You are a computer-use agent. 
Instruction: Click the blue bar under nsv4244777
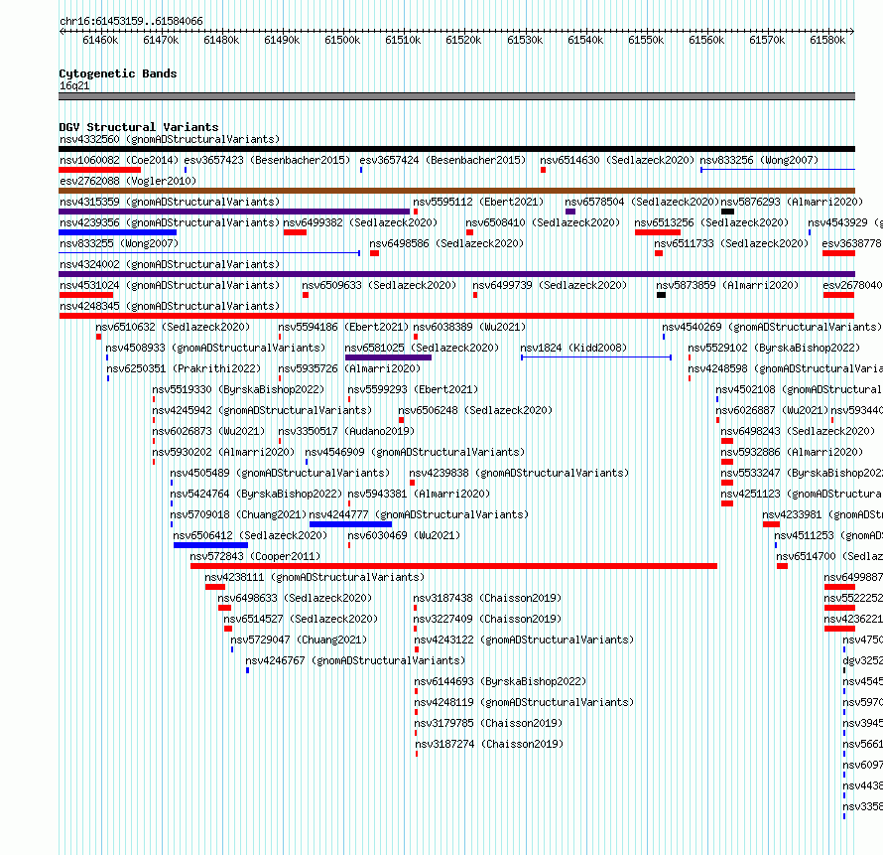tap(351, 524)
